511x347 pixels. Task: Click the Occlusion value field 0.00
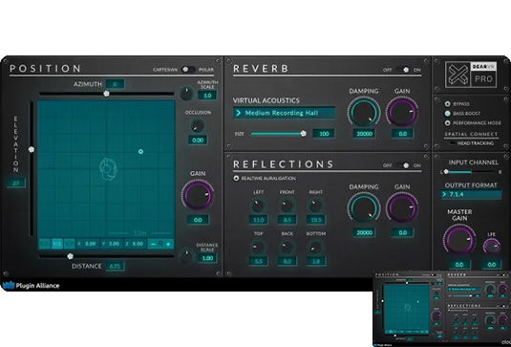tap(198, 141)
